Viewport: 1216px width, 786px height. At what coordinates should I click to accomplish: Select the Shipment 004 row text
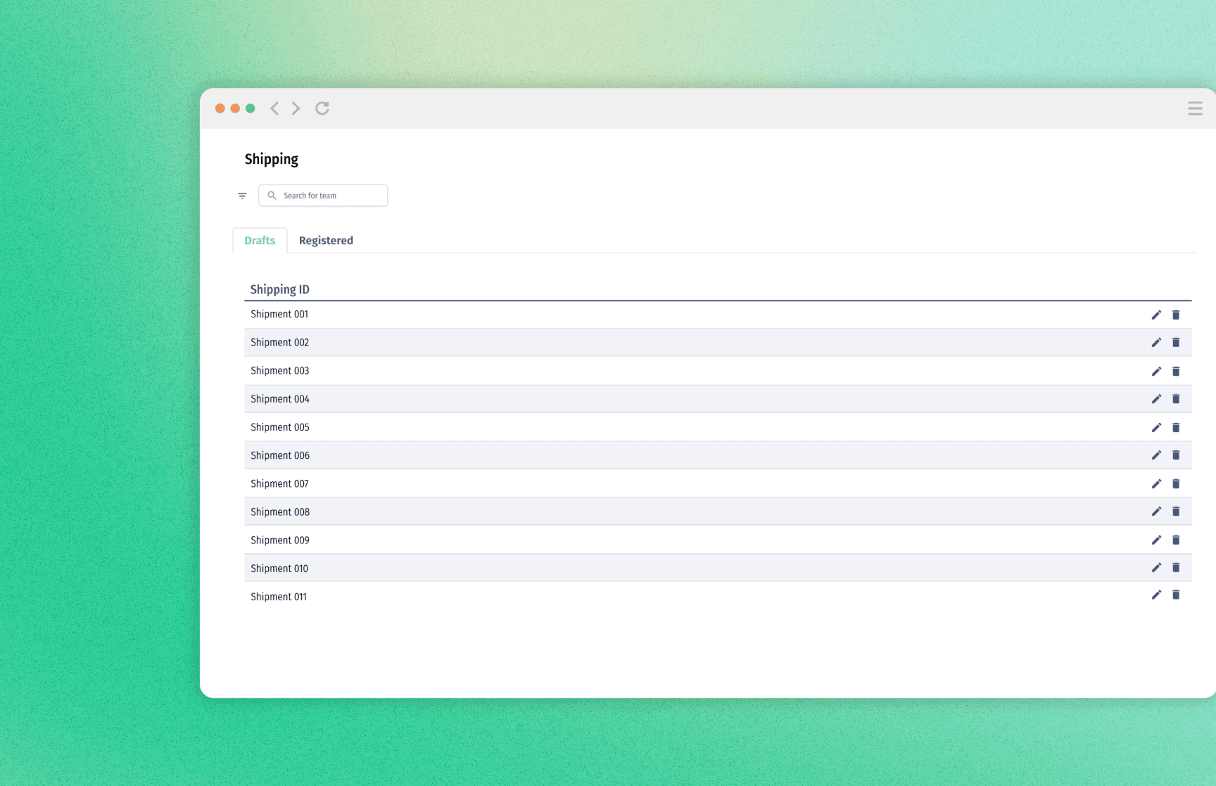(x=280, y=399)
